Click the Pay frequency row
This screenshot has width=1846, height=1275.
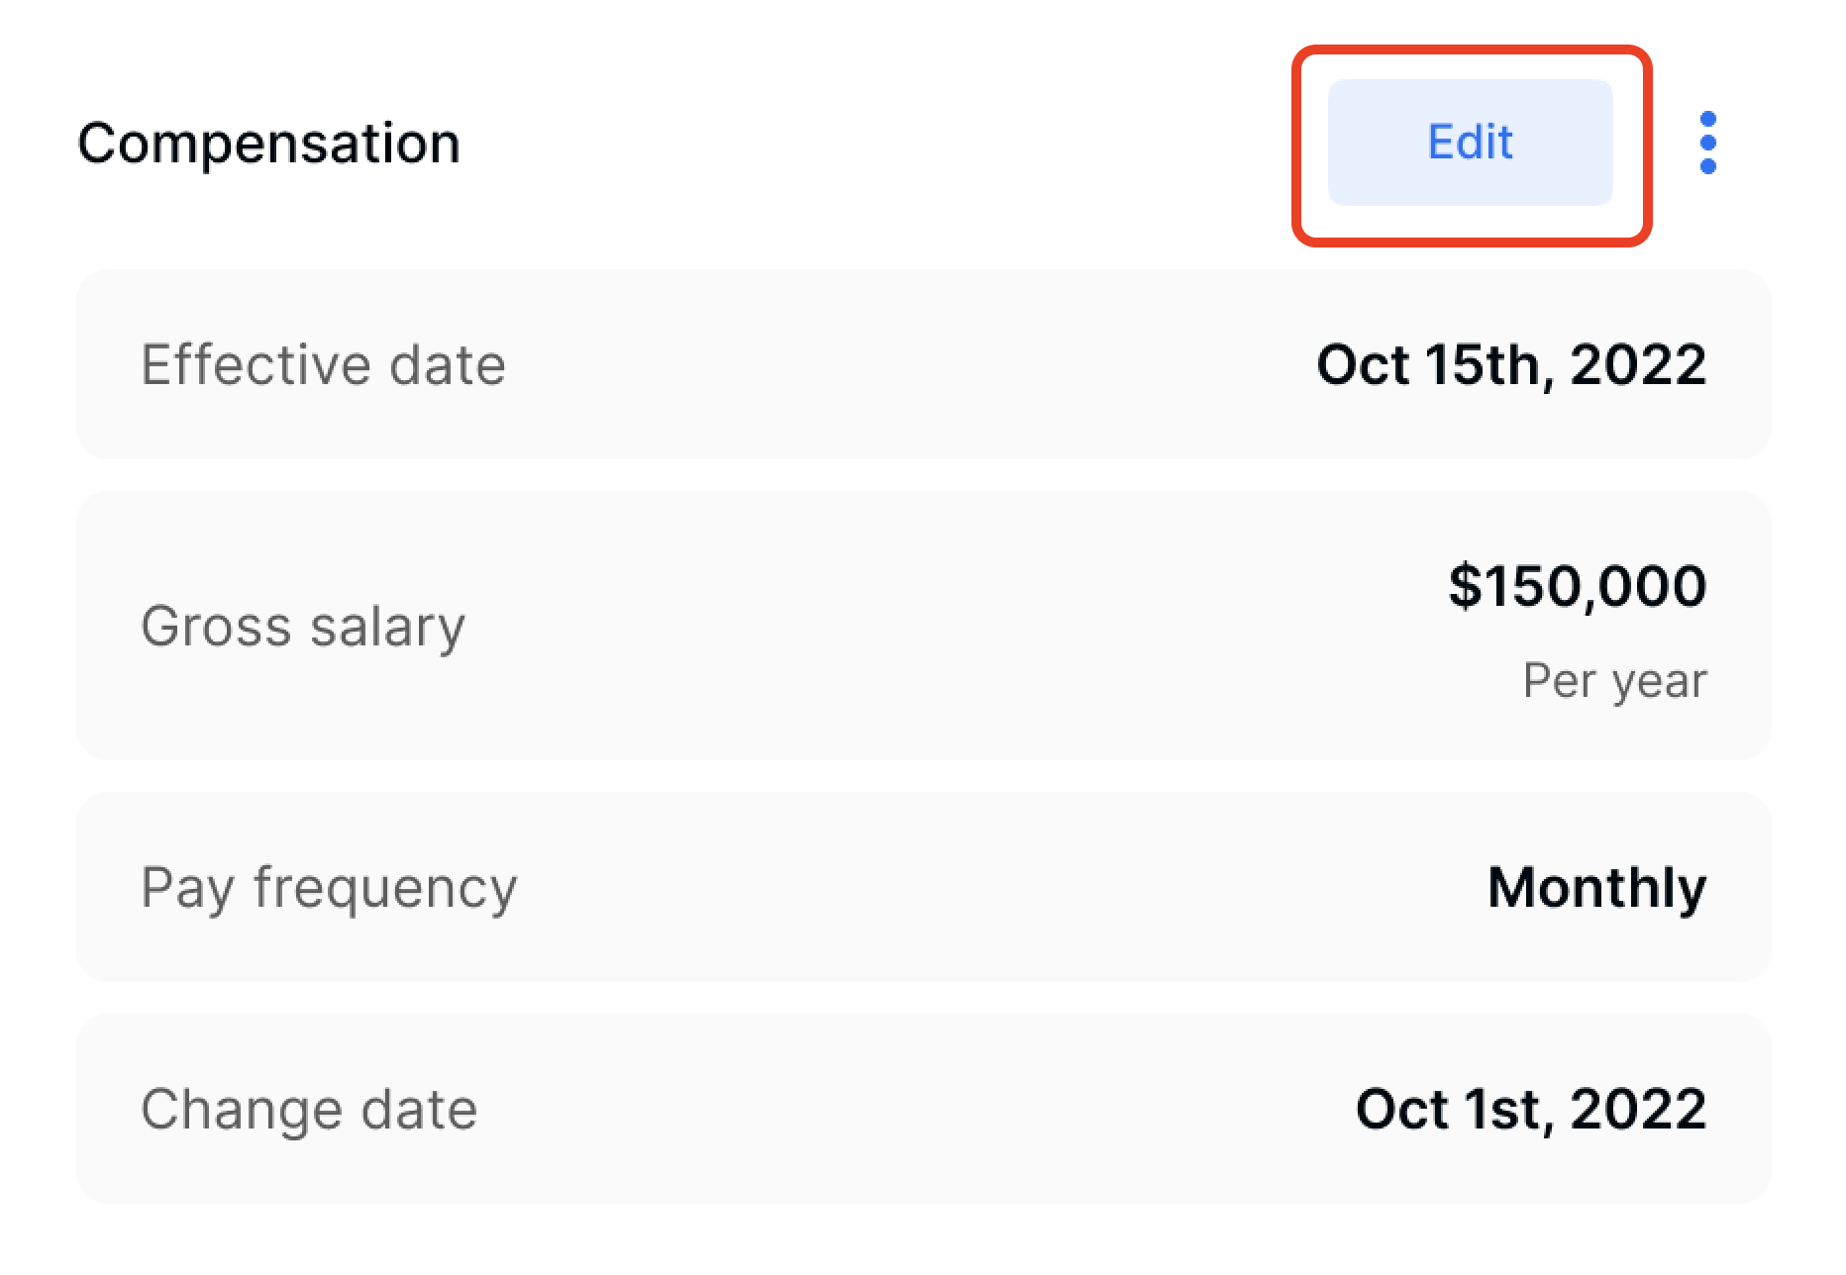(x=921, y=887)
